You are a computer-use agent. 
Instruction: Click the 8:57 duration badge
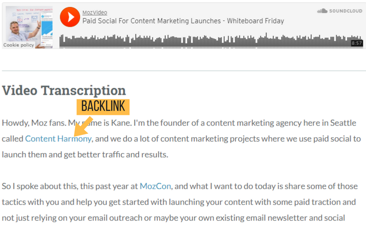click(x=357, y=43)
